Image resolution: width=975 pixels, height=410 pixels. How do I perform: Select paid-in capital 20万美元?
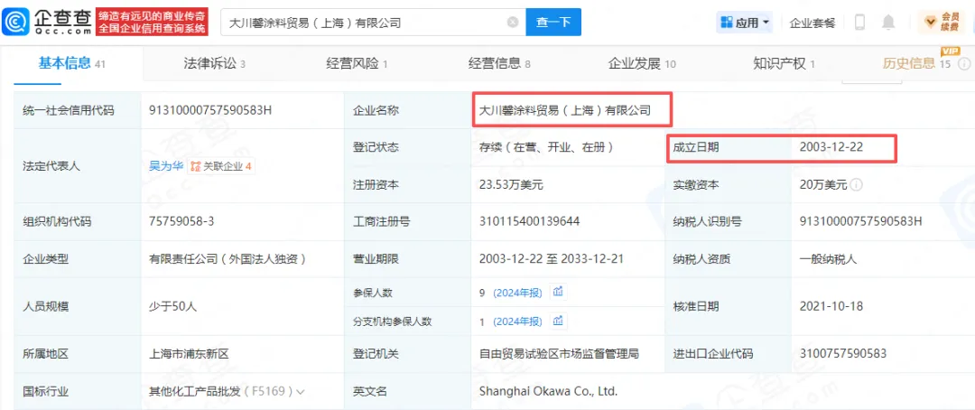pyautogui.click(x=822, y=185)
